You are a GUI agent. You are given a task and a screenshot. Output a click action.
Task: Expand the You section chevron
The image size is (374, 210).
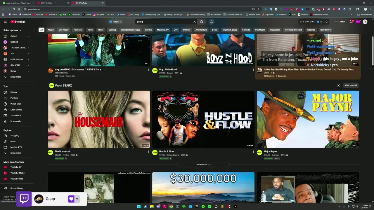pyautogui.click(x=10, y=86)
